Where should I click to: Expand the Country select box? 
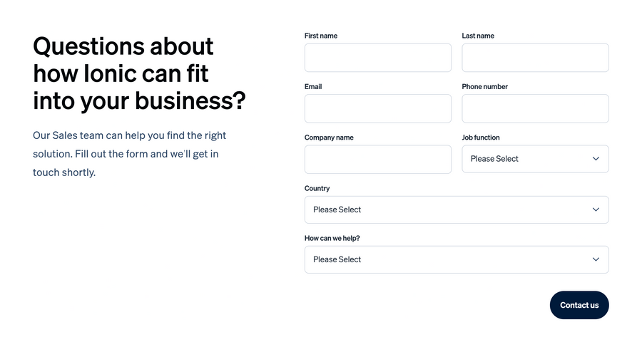(449, 209)
